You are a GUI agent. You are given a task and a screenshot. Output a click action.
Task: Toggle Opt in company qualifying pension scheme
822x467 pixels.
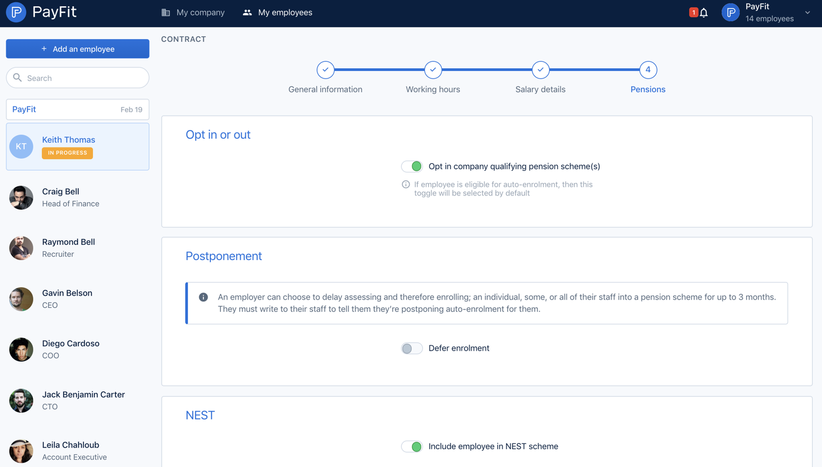click(x=412, y=166)
